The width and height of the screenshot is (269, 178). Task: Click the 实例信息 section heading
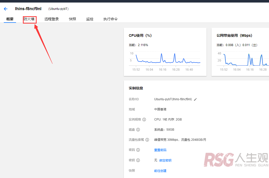(x=136, y=88)
